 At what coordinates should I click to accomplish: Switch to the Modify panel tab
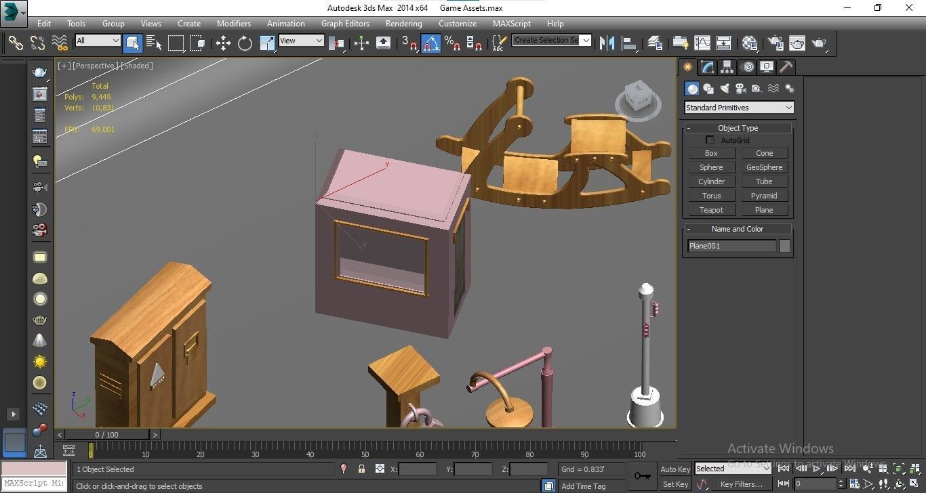point(708,67)
